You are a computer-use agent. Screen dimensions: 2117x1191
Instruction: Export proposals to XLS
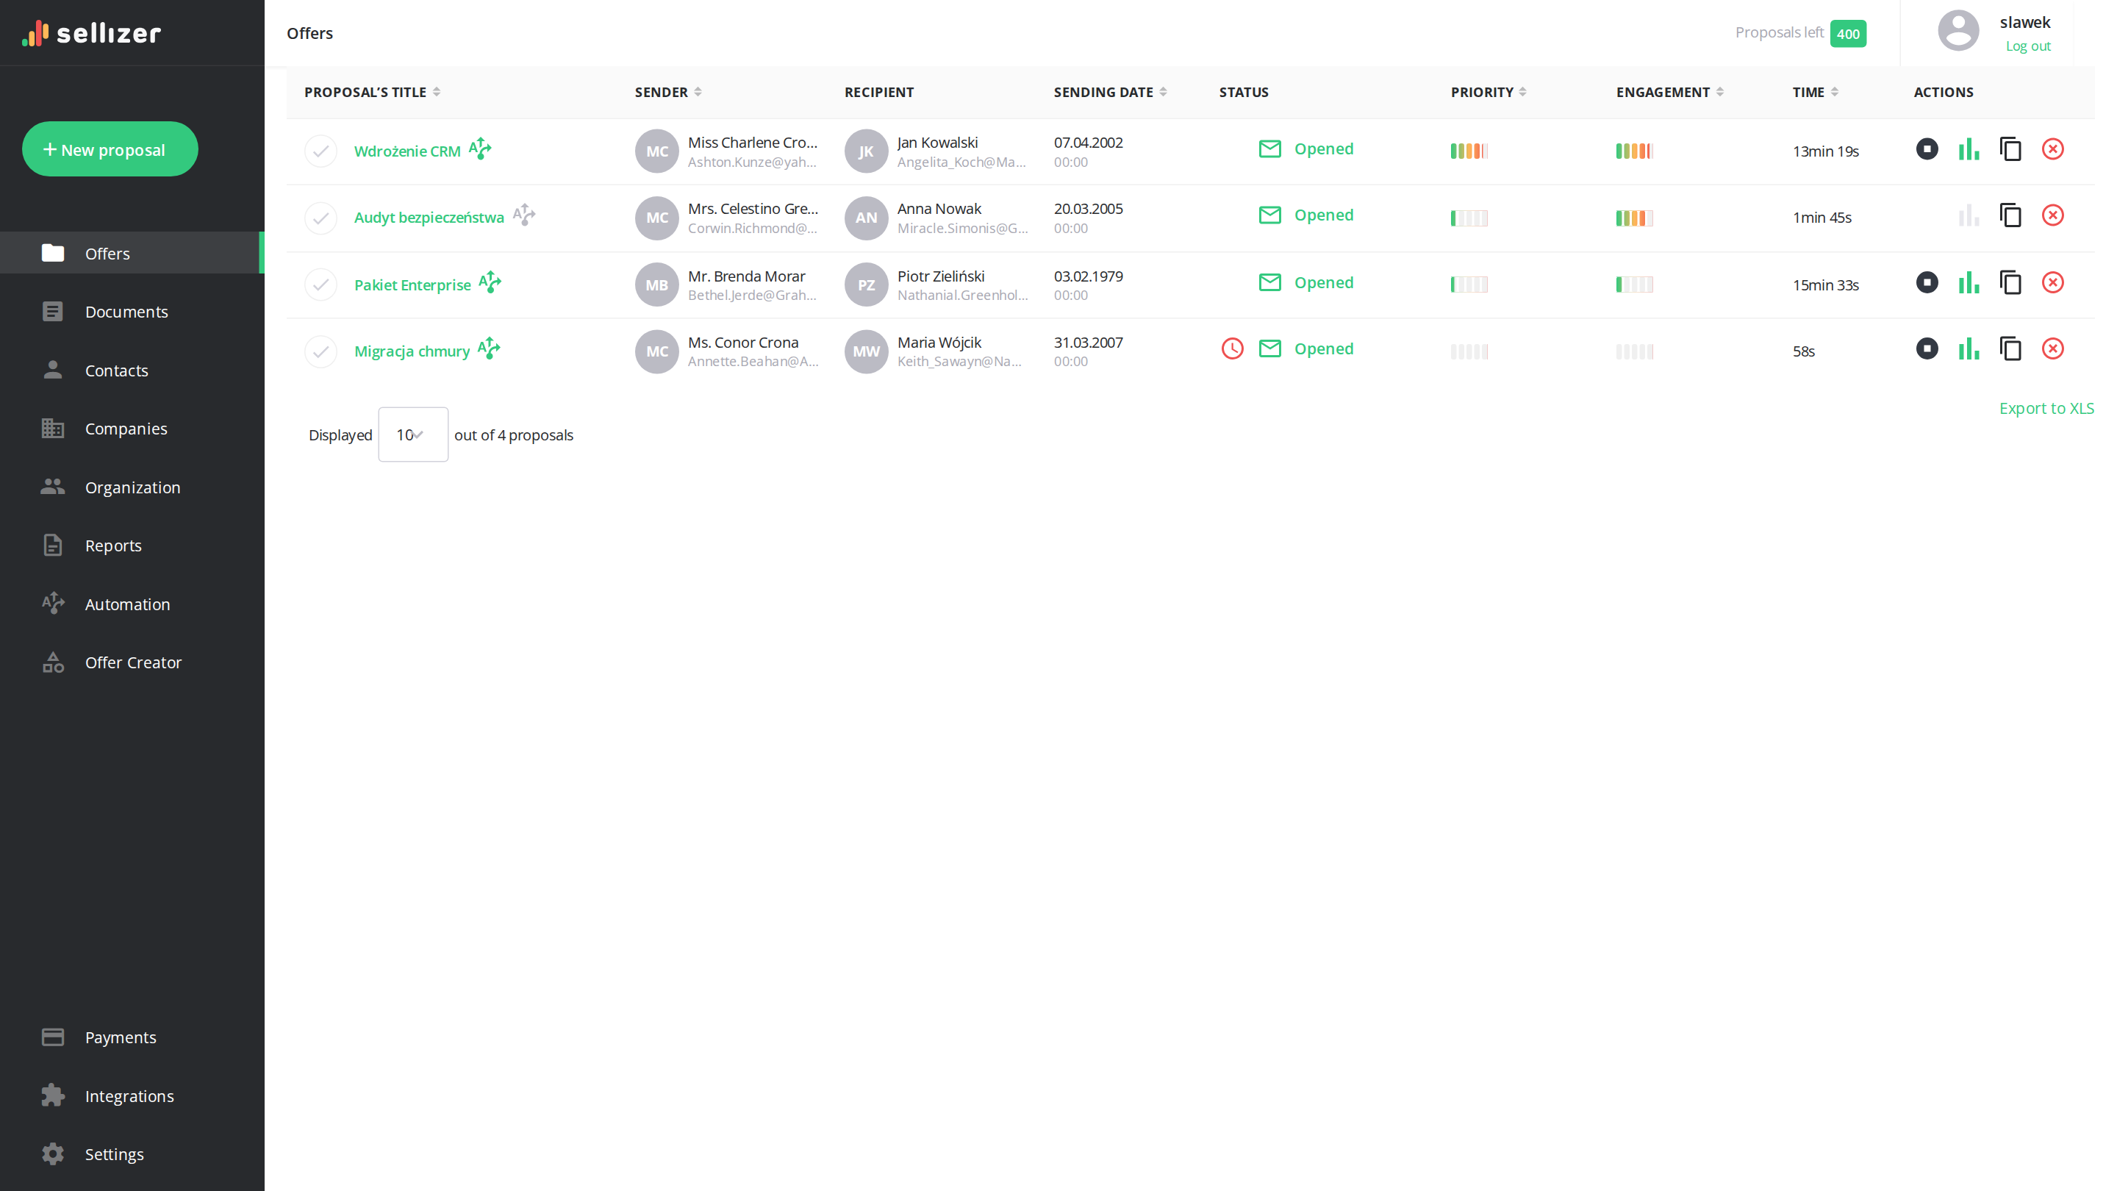pos(2046,409)
